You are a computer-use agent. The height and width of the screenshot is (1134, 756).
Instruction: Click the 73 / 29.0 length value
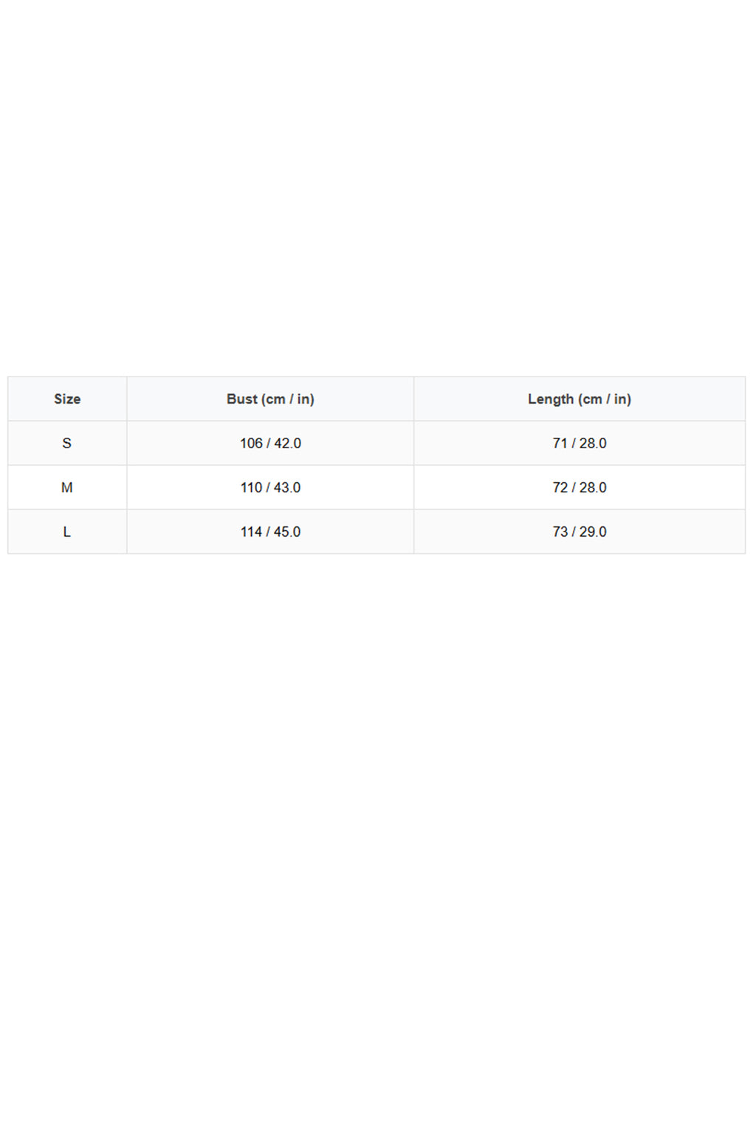point(580,532)
